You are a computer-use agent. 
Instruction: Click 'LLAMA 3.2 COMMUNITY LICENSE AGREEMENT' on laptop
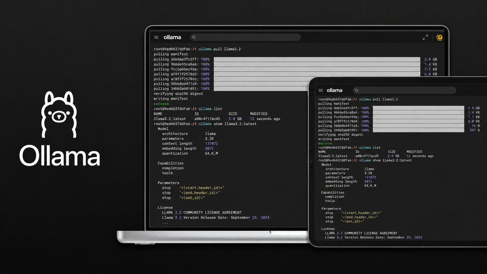(x=202, y=213)
